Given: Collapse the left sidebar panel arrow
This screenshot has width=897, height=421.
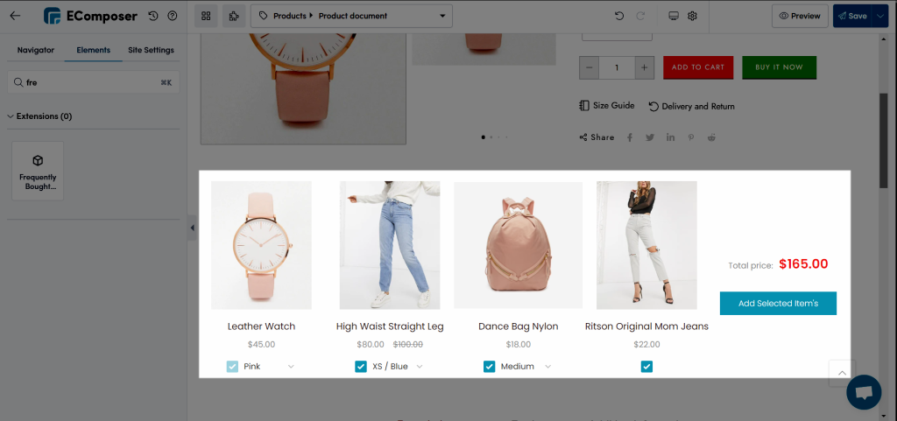Looking at the screenshot, I should coord(192,228).
